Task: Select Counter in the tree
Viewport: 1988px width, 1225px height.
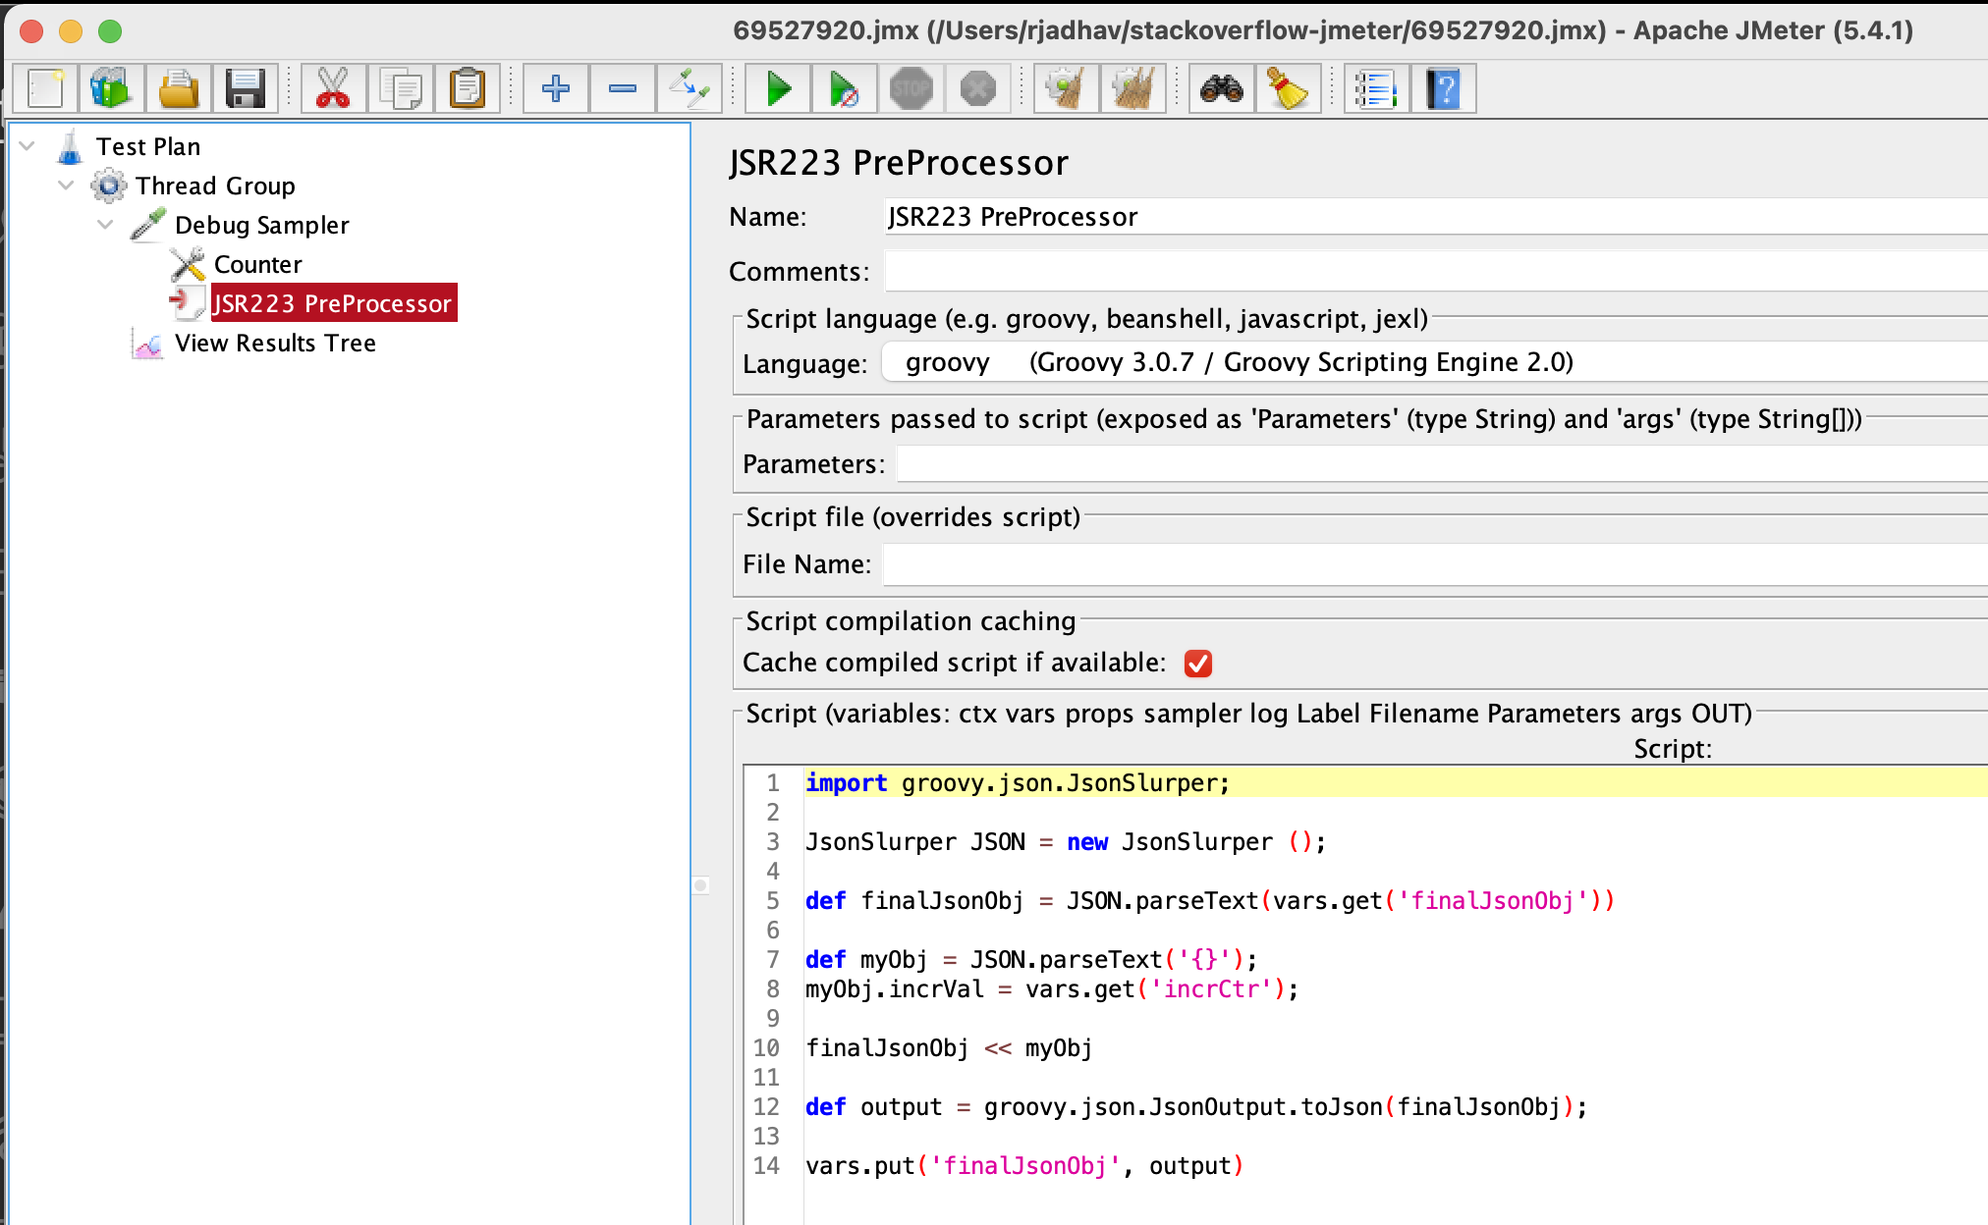Action: 255,263
